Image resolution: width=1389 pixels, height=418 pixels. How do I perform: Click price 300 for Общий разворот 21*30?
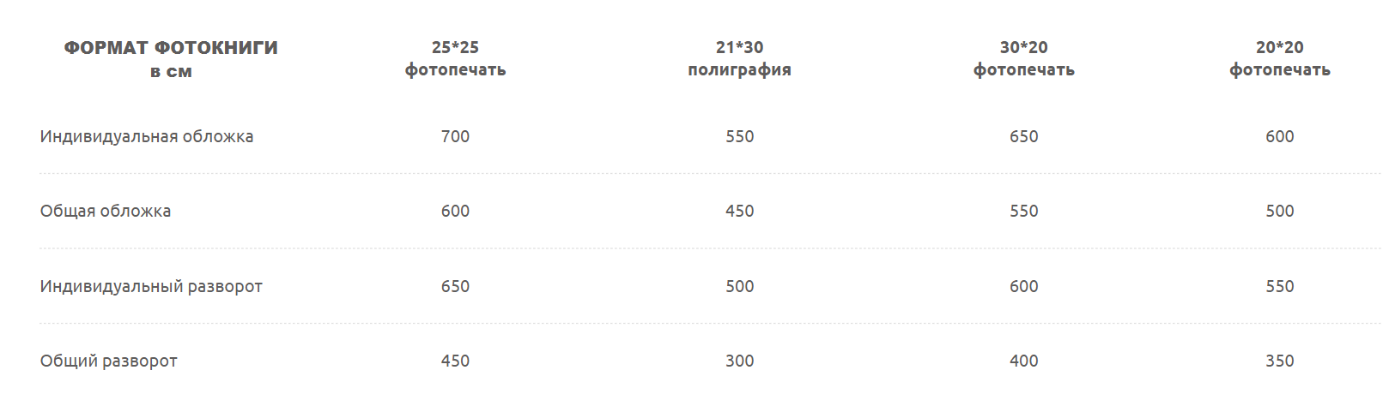739,361
